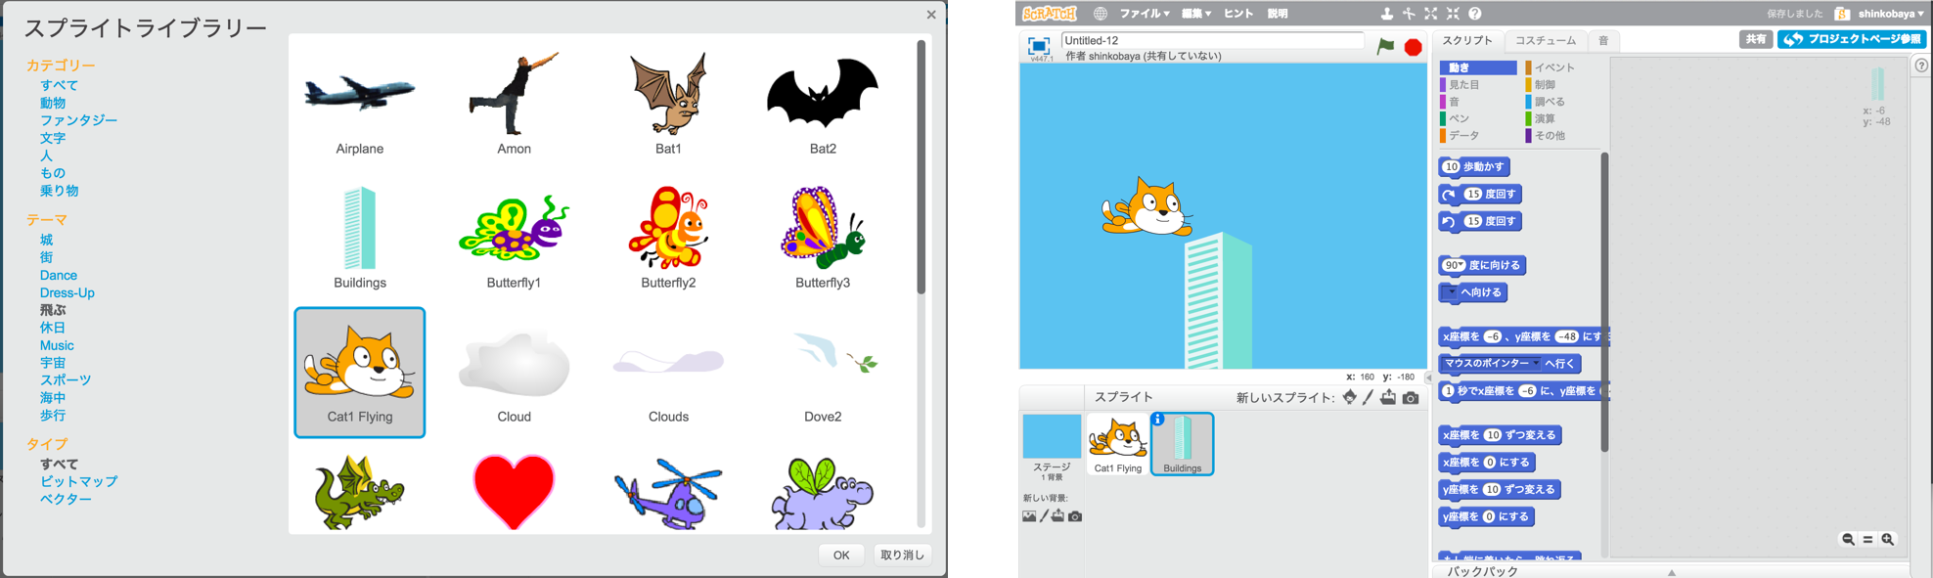Choose new sprite from library icon
The width and height of the screenshot is (1933, 578).
point(1350,397)
